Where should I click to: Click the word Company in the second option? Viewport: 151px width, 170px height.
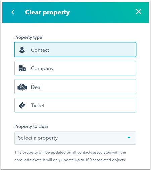click(42, 68)
